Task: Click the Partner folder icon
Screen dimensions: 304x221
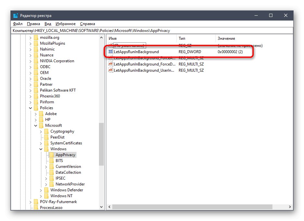Action: point(36,84)
